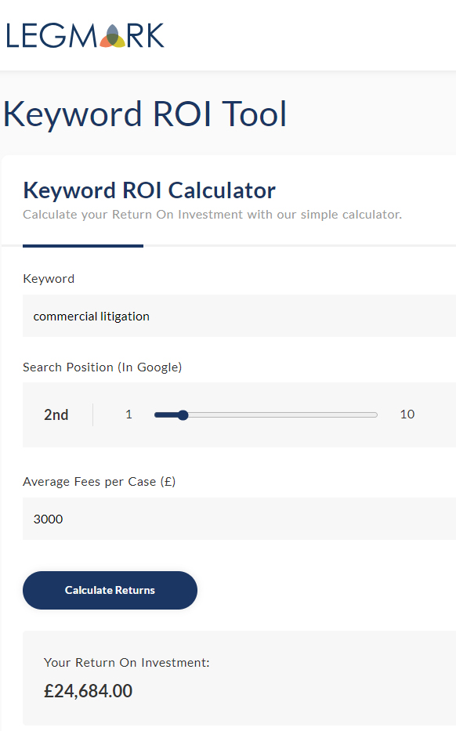The image size is (456, 731).
Task: Click the search position slider handle
Action: (x=183, y=415)
